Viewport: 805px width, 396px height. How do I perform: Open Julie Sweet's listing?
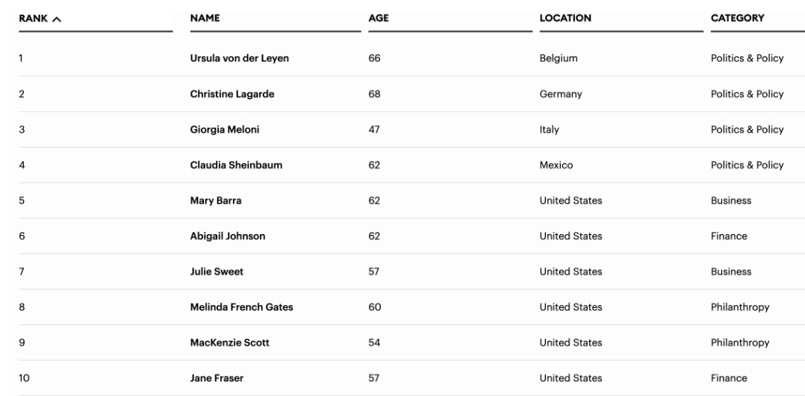(217, 272)
